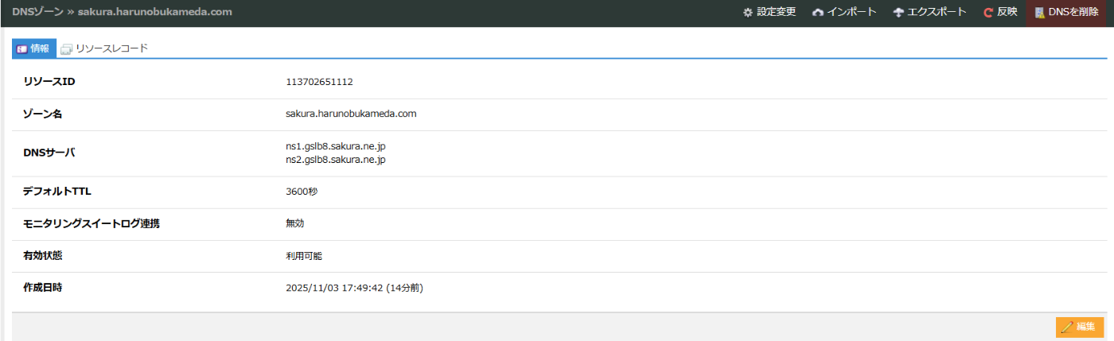Click the ns1.gslb8.sakura.ne.jp server name

tap(335, 147)
